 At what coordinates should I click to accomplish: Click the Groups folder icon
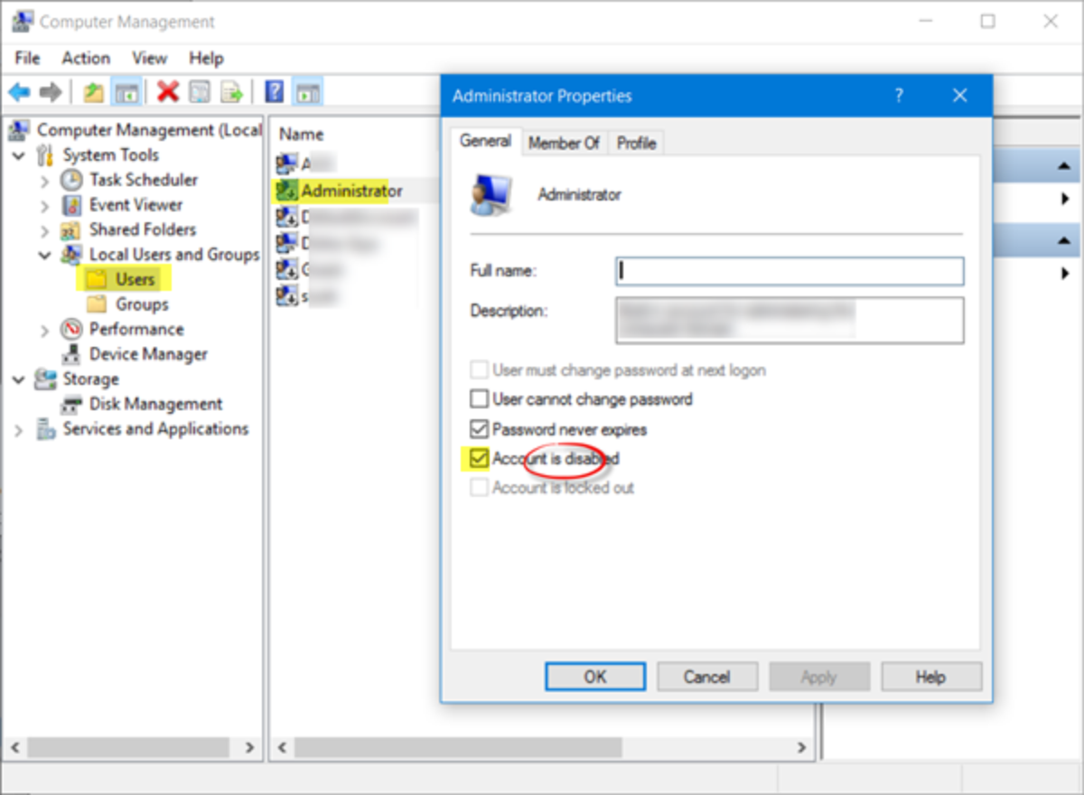pyautogui.click(x=97, y=304)
